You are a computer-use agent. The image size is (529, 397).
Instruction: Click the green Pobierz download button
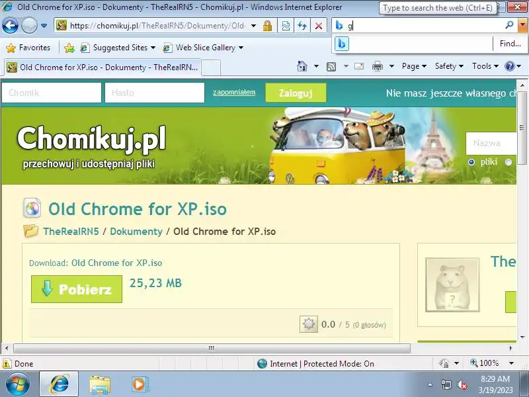click(x=77, y=289)
